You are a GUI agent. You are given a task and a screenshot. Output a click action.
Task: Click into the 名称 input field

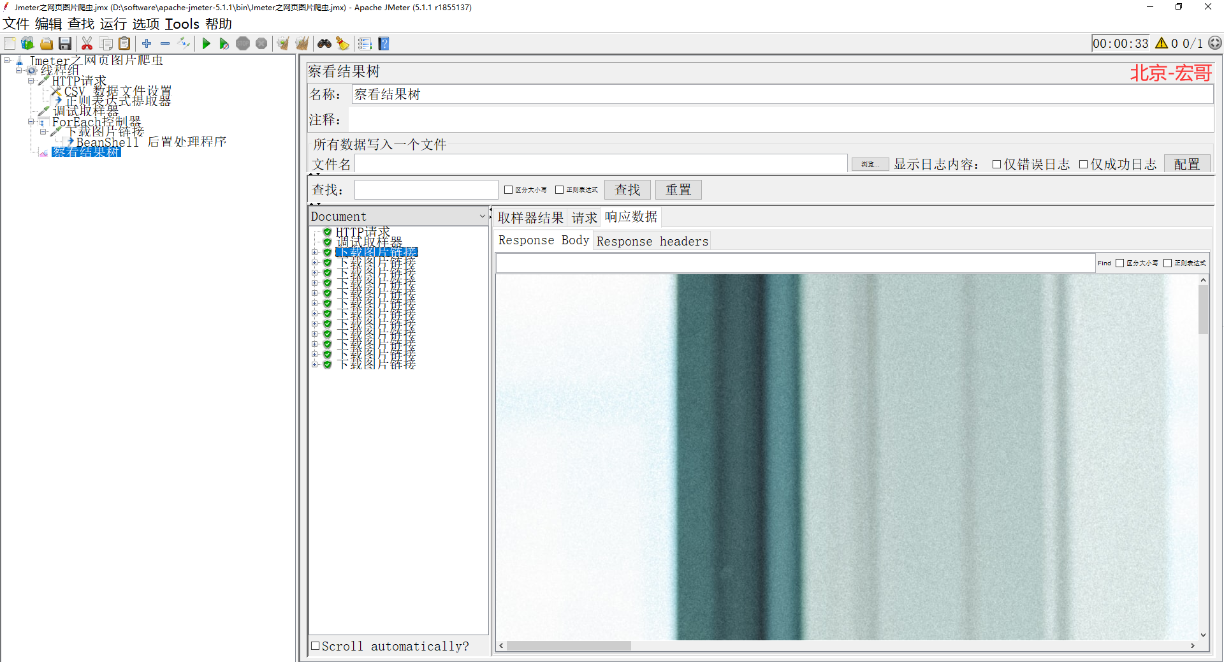[x=782, y=94]
